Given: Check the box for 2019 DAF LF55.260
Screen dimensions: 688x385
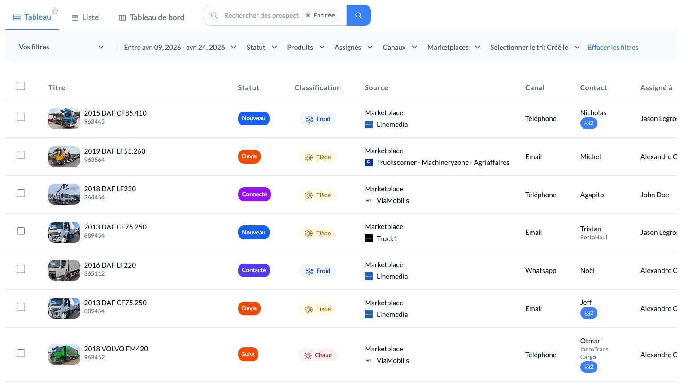Looking at the screenshot, I should pyautogui.click(x=21, y=155).
